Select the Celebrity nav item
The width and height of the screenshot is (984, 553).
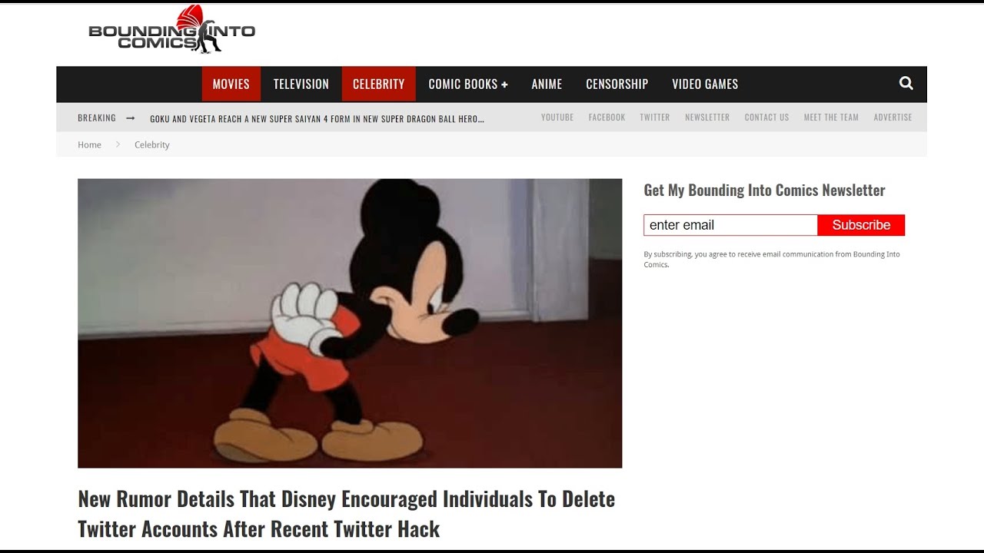(x=378, y=84)
